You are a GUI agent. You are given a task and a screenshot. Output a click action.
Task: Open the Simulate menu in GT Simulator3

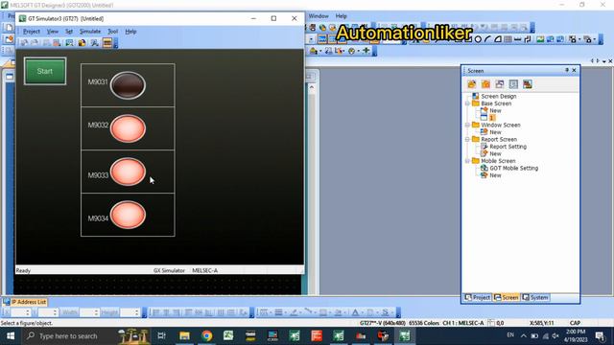pyautogui.click(x=90, y=32)
